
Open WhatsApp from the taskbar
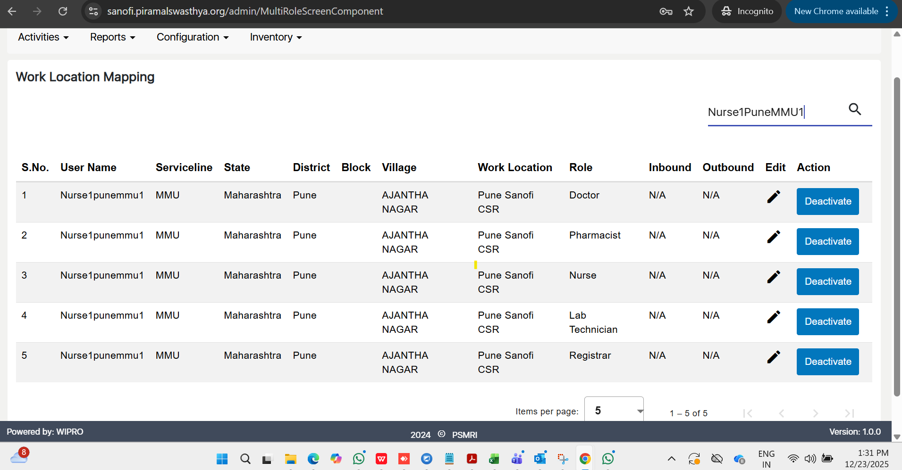pos(359,459)
